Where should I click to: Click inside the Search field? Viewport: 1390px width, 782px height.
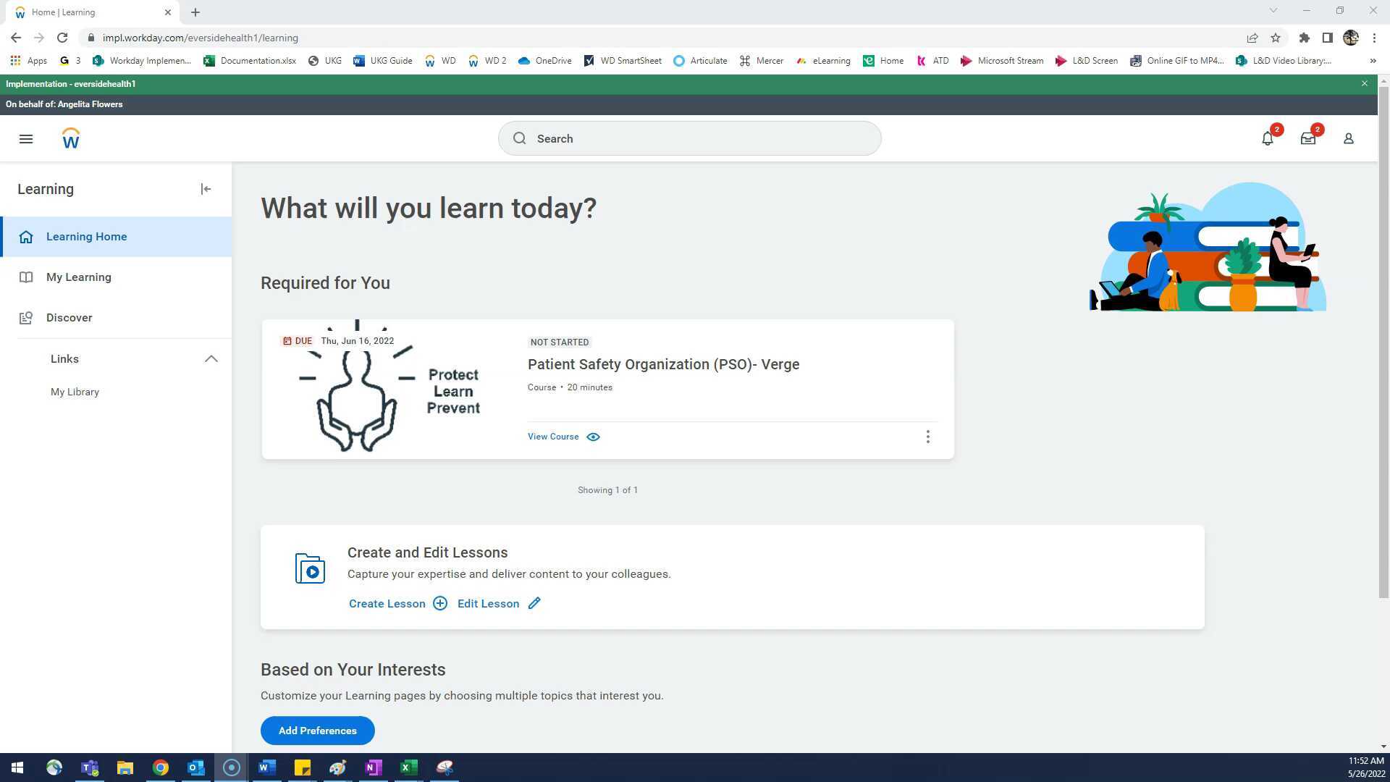coord(688,138)
